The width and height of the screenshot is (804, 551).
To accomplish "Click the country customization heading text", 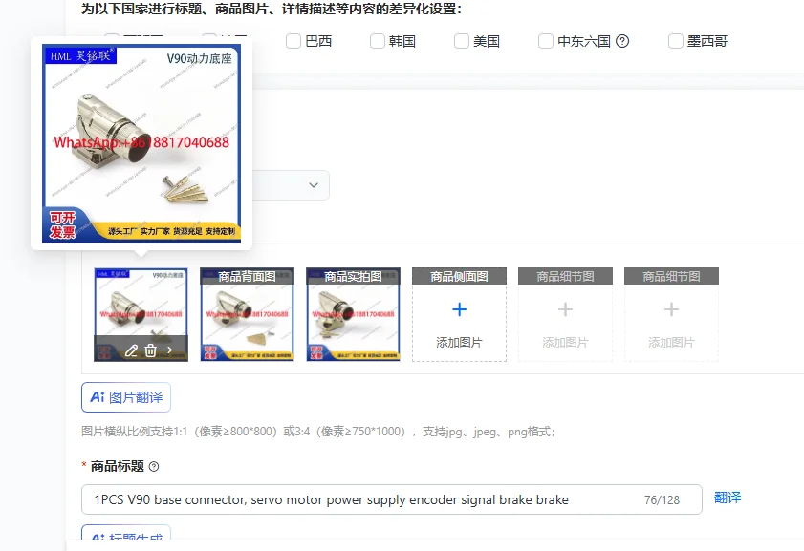I will 272,9.
